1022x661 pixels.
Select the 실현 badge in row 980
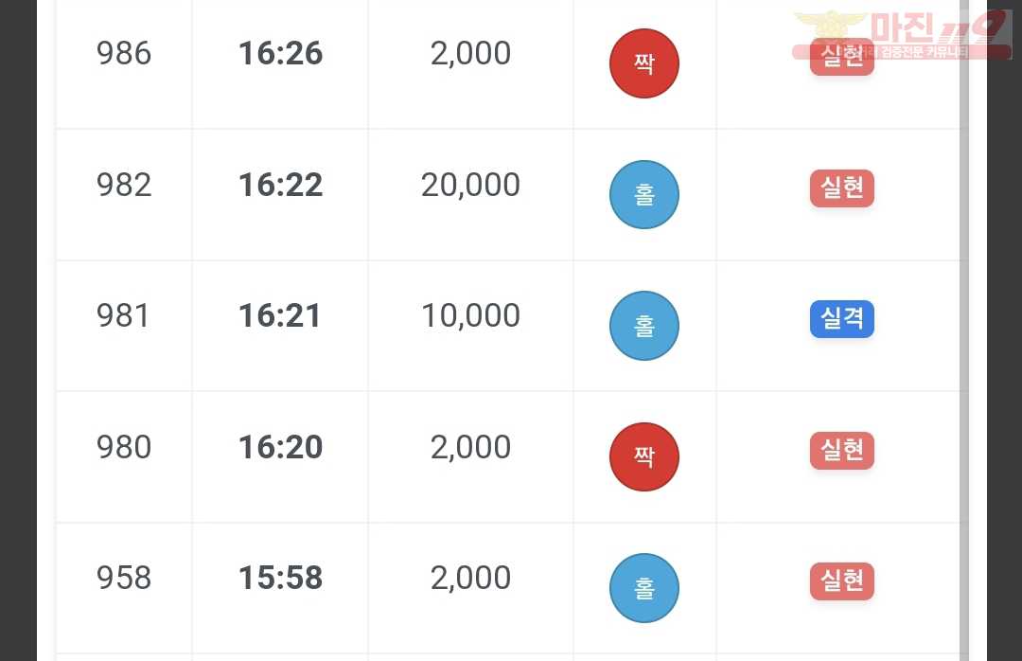click(x=841, y=450)
